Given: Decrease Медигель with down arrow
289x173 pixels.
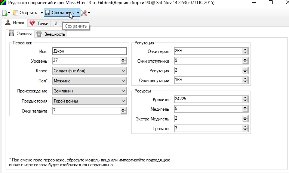Looking at the screenshot, I should click(x=245, y=110).
